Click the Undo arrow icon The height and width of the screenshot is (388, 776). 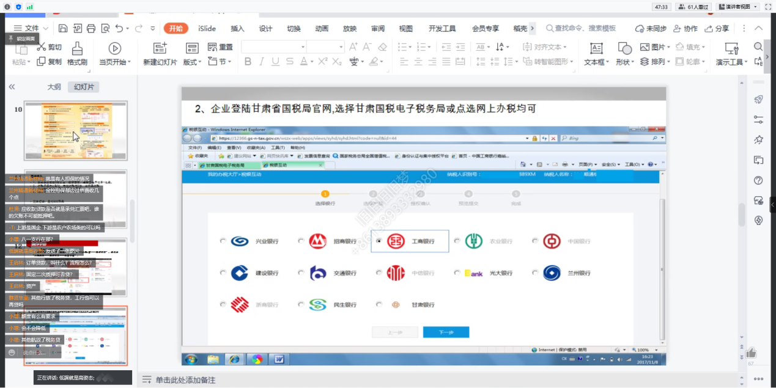click(119, 28)
